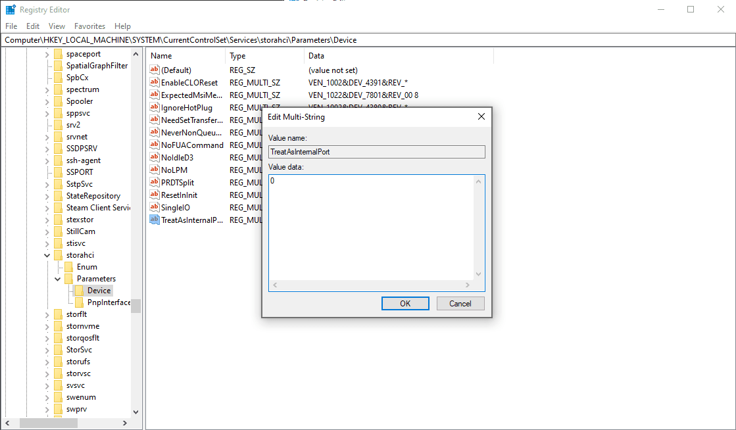Collapse the storahci tree node
Image resolution: width=736 pixels, height=430 pixels.
[47, 255]
